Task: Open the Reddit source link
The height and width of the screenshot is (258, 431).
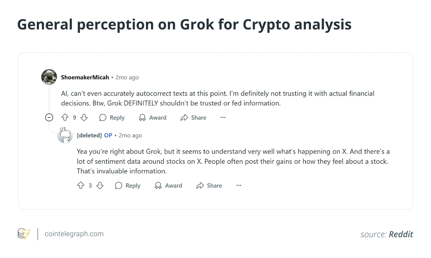Action: tap(401, 234)
